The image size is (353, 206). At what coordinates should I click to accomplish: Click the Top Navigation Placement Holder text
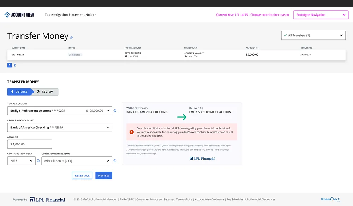click(x=70, y=15)
